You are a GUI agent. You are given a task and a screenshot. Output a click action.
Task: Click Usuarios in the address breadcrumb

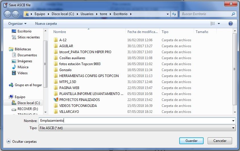point(87,14)
